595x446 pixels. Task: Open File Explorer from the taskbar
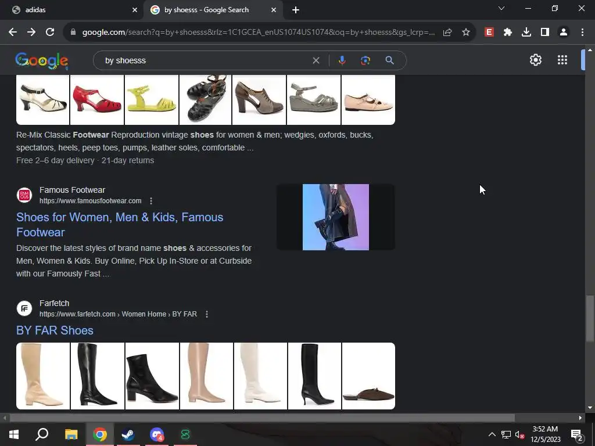tap(71, 434)
